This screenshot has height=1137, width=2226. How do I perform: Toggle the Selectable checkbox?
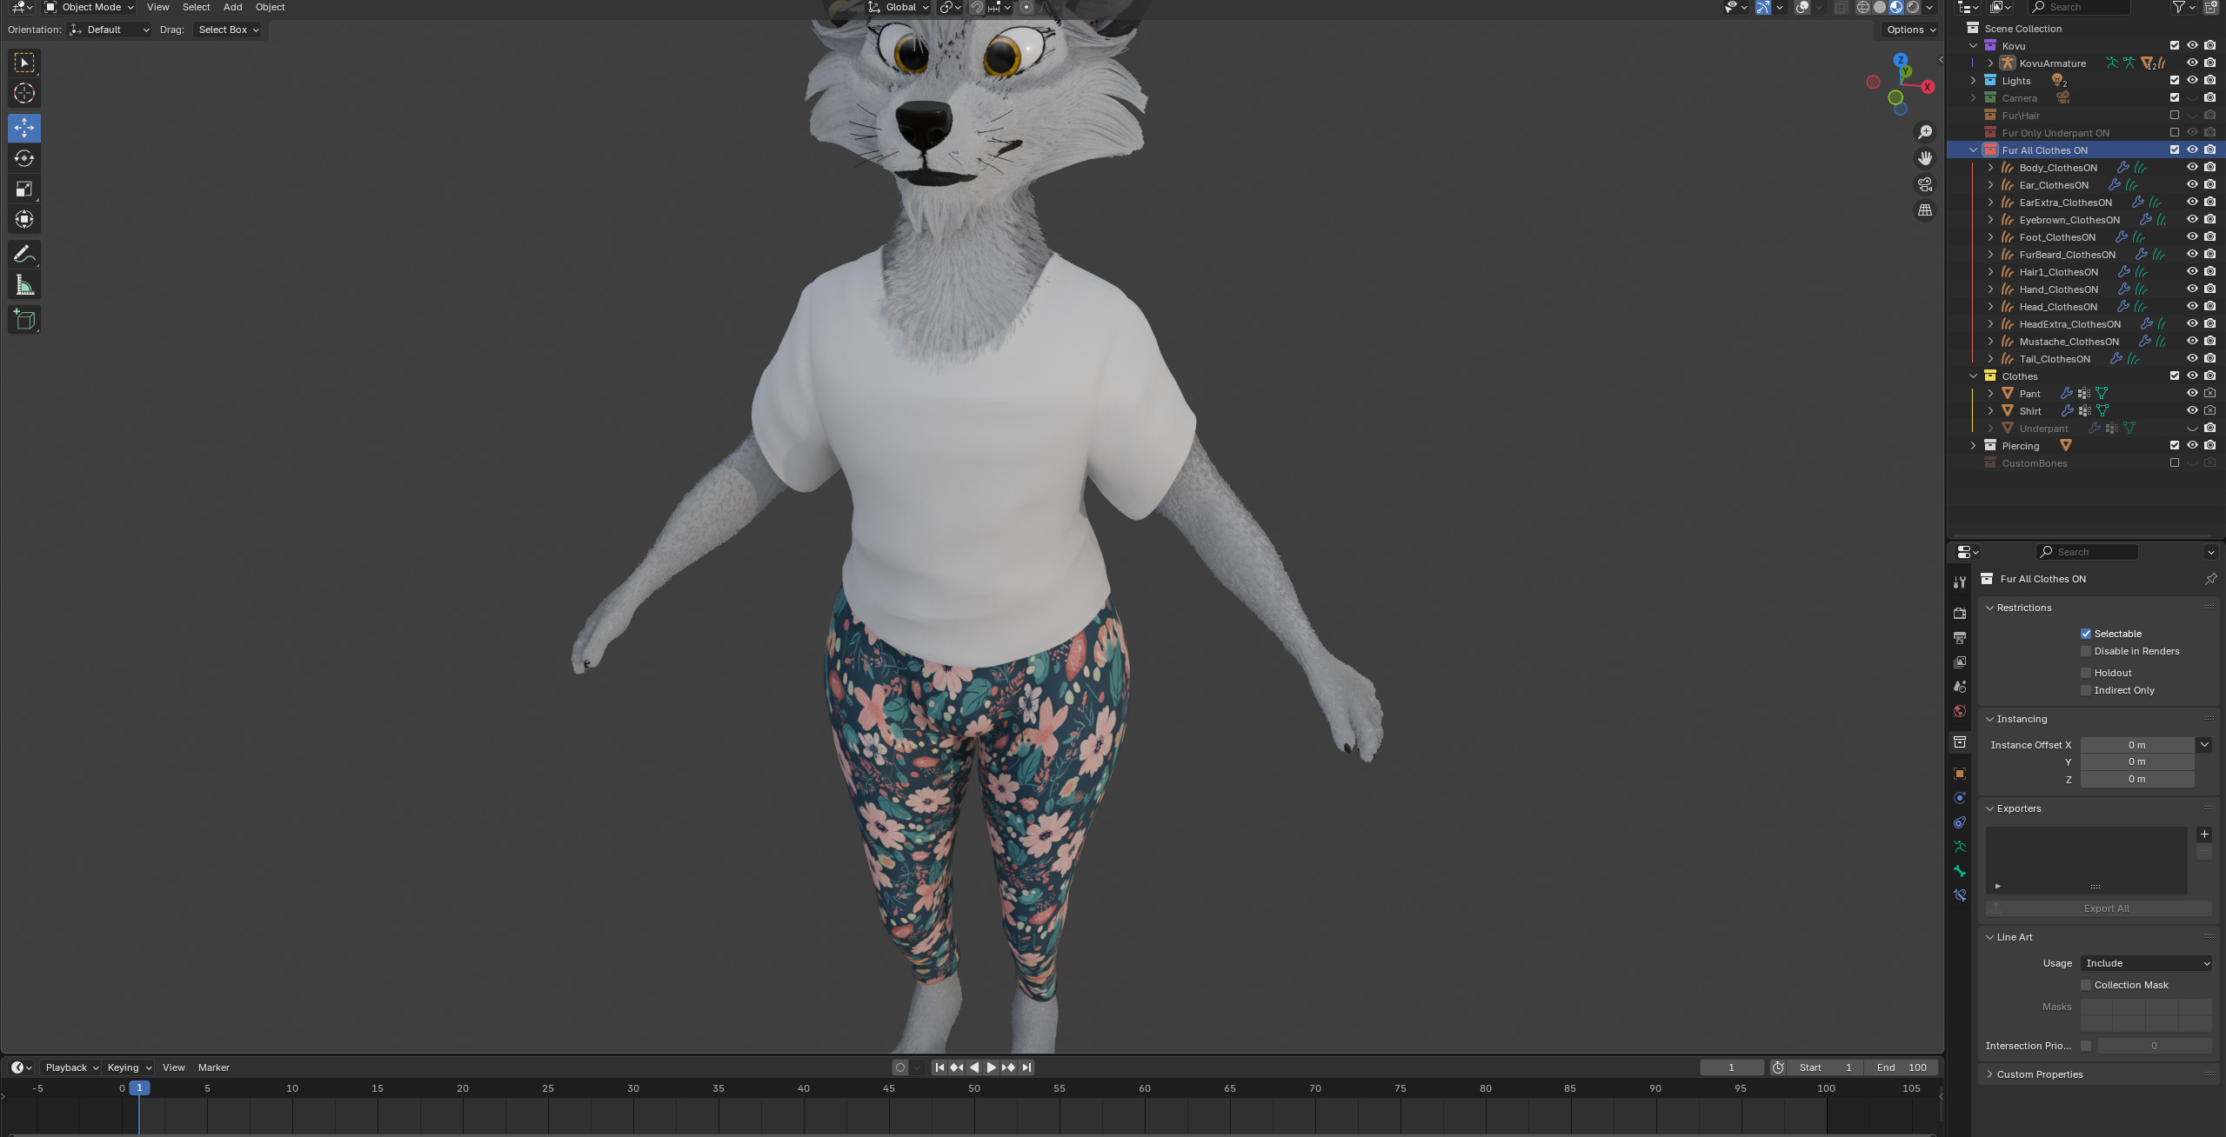2086,634
